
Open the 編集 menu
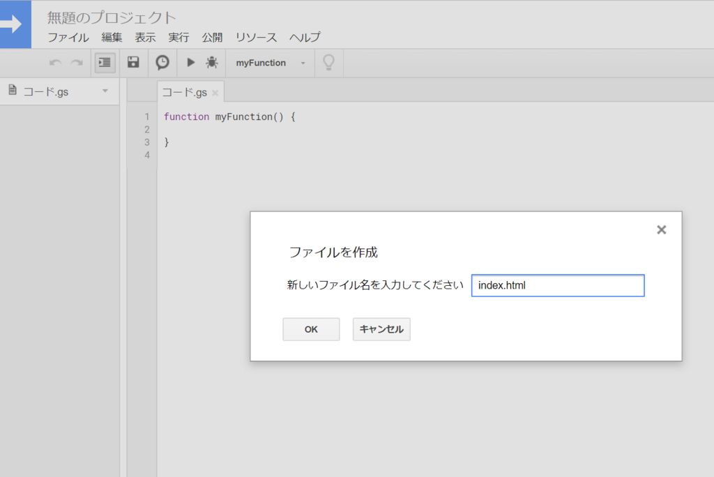pos(112,38)
